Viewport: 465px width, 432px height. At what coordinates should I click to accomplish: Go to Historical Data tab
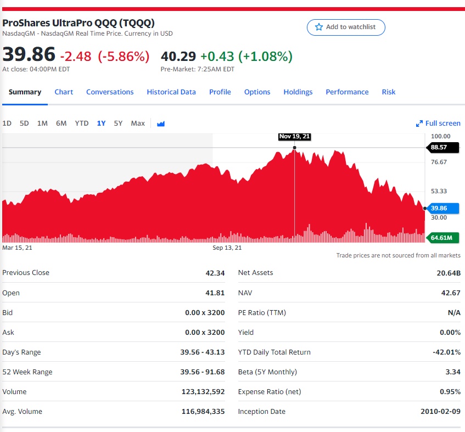tap(171, 92)
